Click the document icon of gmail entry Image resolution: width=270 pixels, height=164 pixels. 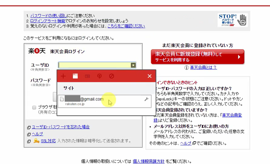(x=62, y=99)
